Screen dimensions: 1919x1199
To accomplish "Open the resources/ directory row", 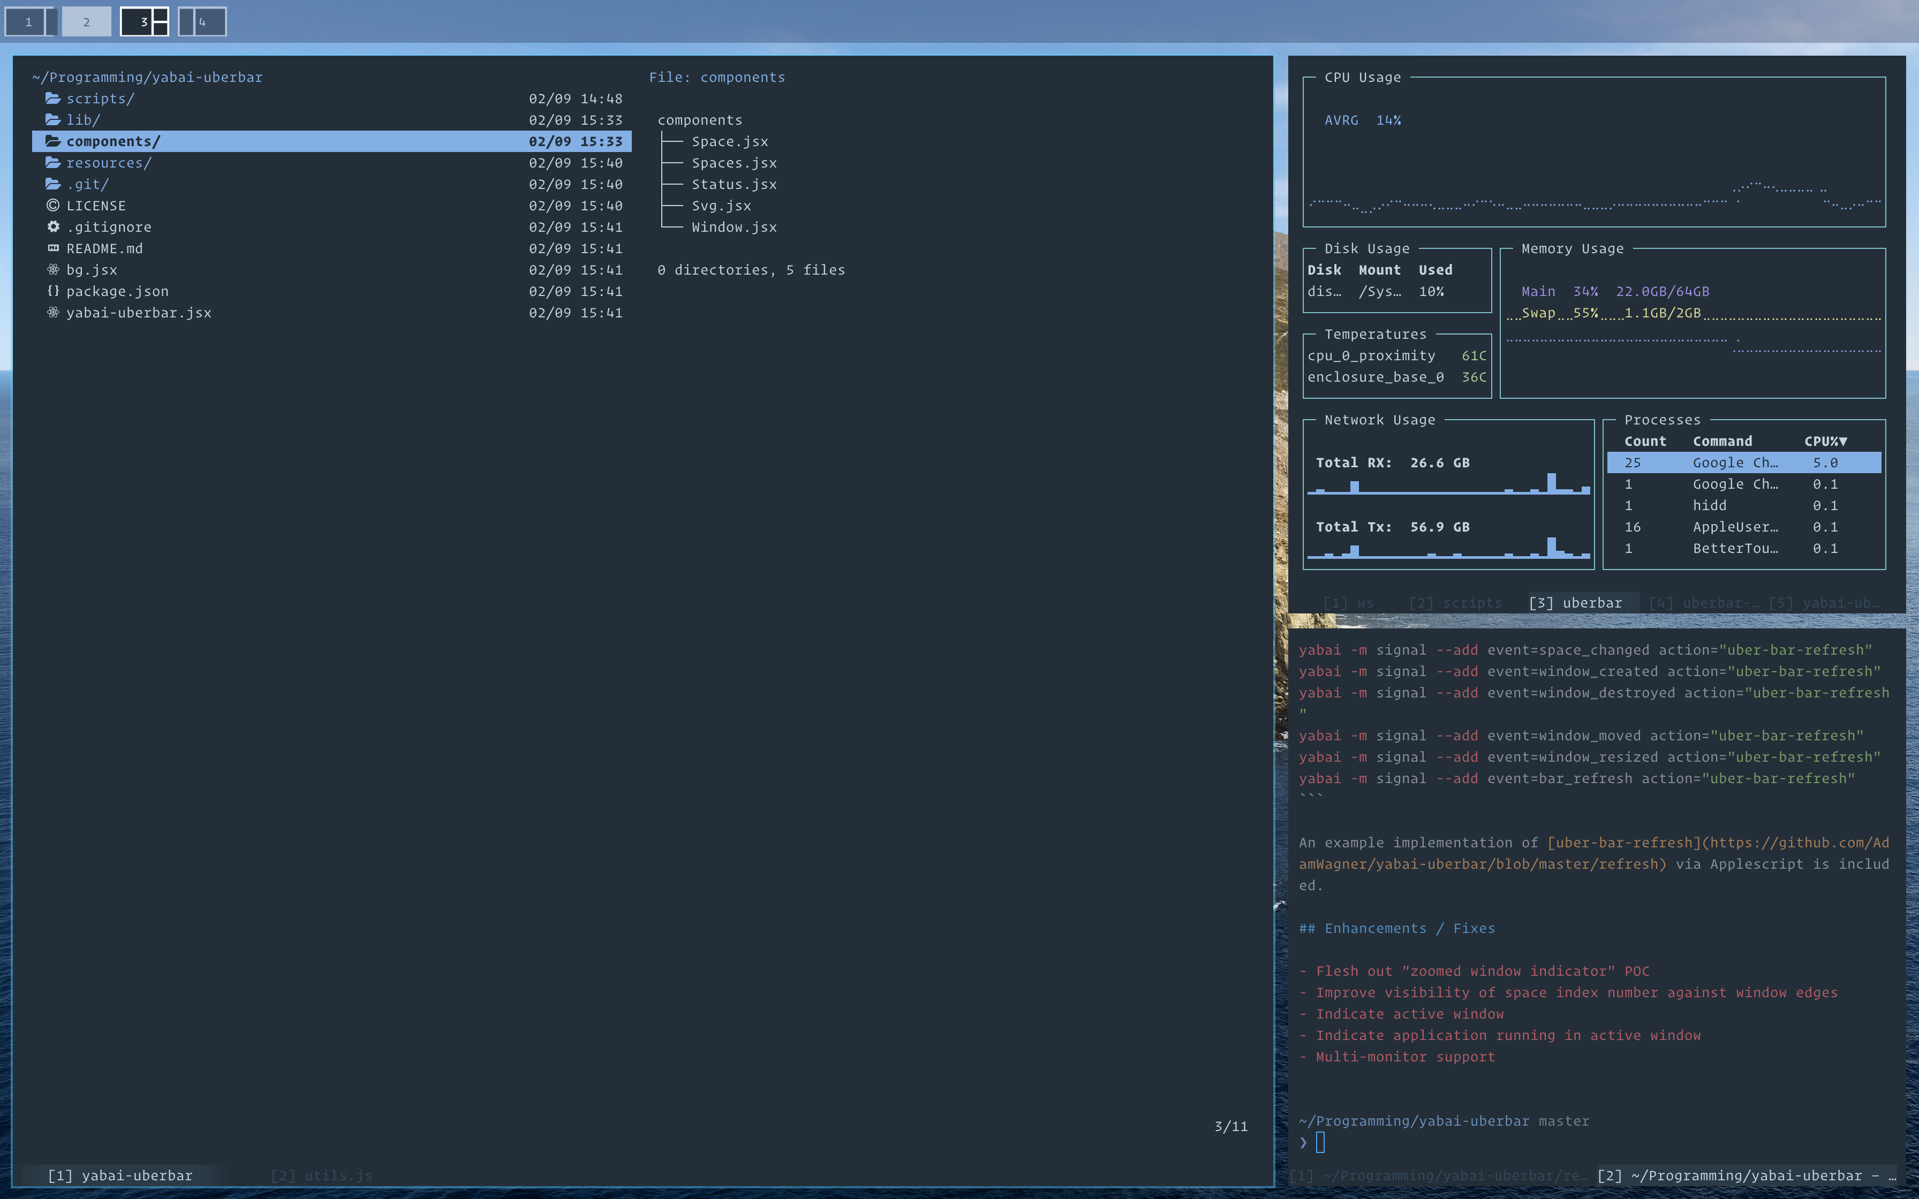I will pos(331,163).
